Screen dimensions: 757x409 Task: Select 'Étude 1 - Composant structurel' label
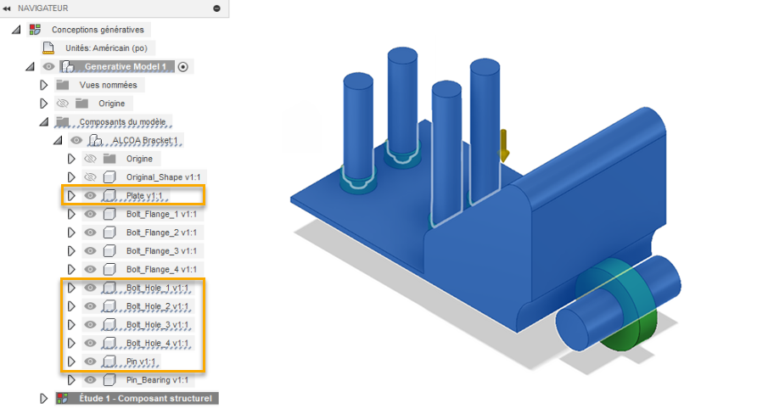[145, 398]
